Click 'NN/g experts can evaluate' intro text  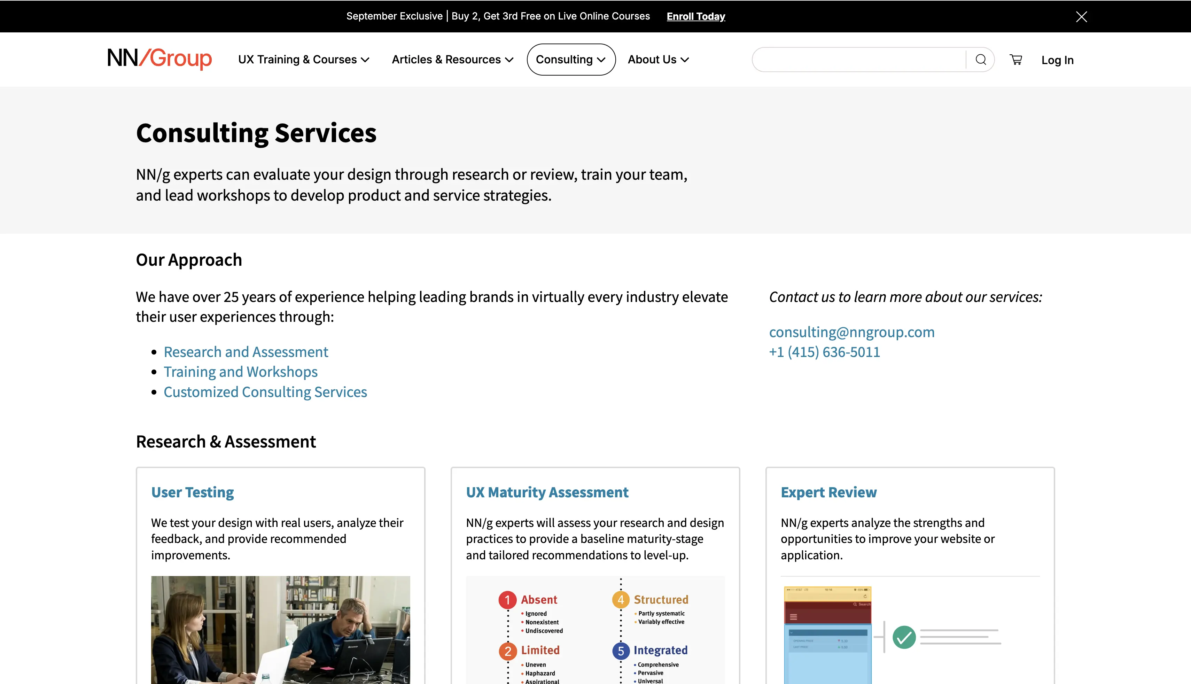point(412,185)
